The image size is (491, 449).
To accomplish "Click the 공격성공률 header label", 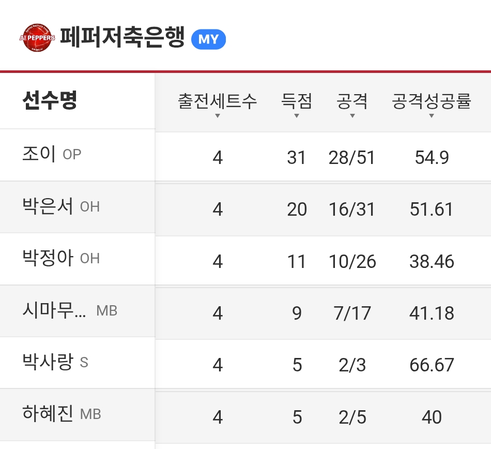I will coord(431,101).
